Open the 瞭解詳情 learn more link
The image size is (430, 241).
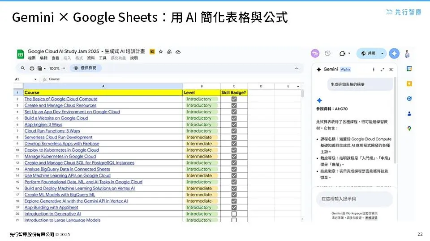tap(371, 218)
